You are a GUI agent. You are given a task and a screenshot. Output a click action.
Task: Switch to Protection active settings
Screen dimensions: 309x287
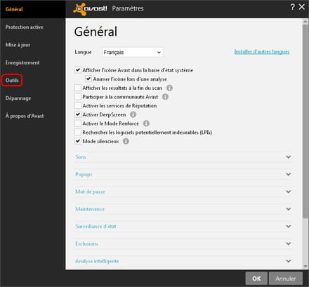coord(25,27)
